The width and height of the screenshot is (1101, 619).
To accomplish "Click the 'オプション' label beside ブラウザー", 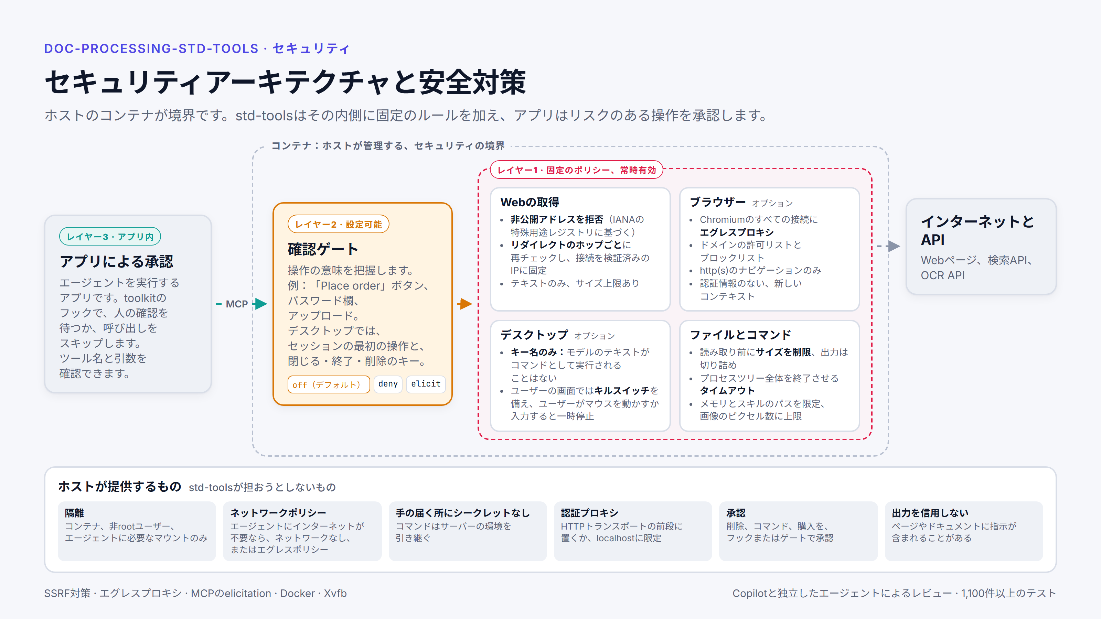I will pos(772,203).
